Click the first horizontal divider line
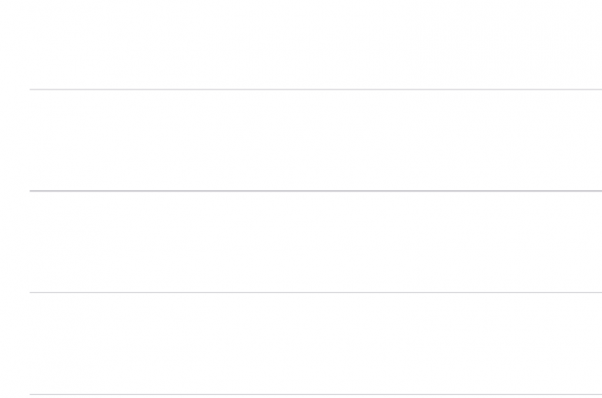Image resolution: width=602 pixels, height=398 pixels. pyautogui.click(x=316, y=89)
